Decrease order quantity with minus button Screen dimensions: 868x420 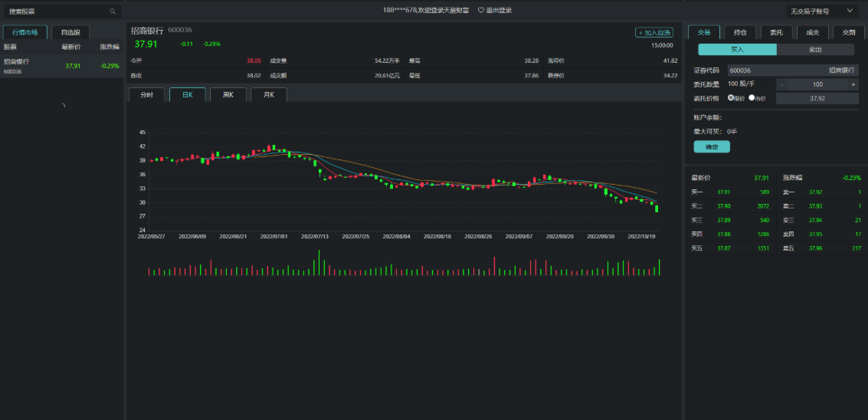pos(781,85)
